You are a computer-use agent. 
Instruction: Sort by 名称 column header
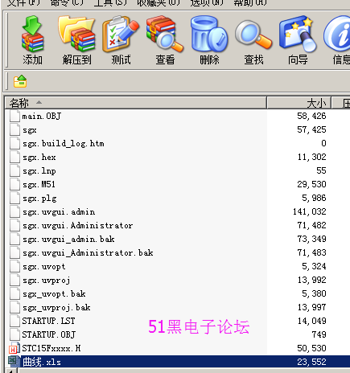(135, 103)
